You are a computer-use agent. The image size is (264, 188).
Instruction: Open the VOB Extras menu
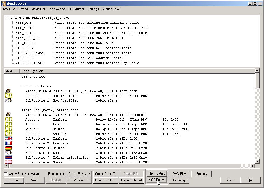pos(20,9)
